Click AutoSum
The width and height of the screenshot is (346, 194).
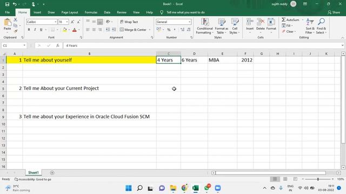290,20
